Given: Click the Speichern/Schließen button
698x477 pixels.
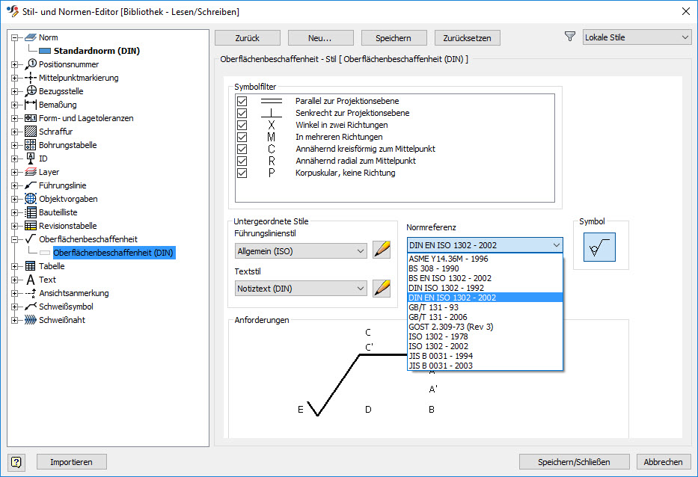Looking at the screenshot, I should 574,461.
